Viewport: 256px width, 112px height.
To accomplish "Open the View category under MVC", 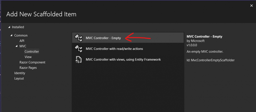I will coord(28,57).
